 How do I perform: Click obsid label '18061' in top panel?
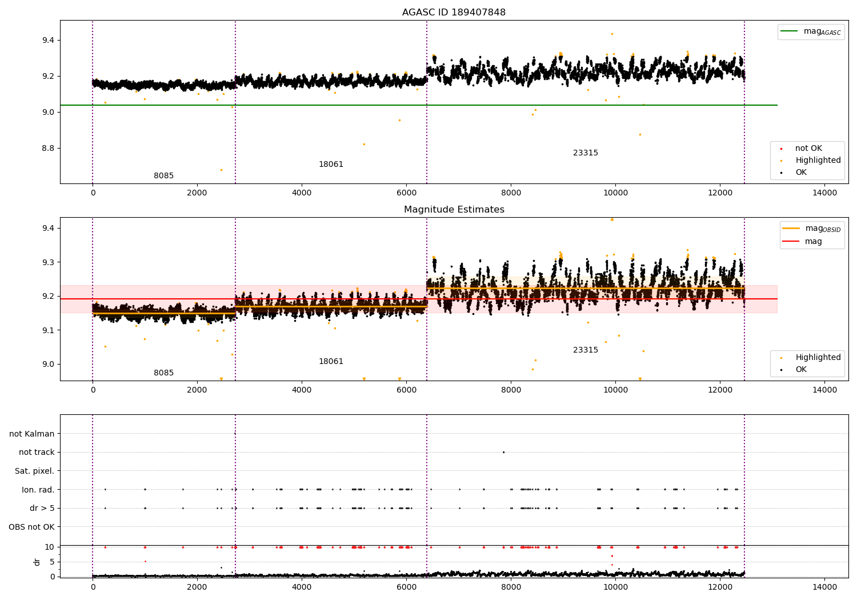click(331, 165)
